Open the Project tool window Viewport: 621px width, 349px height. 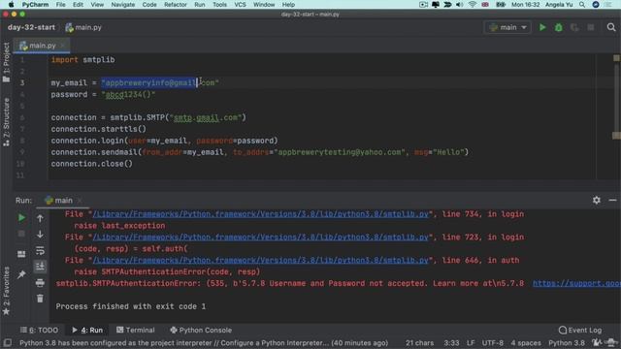(6, 62)
